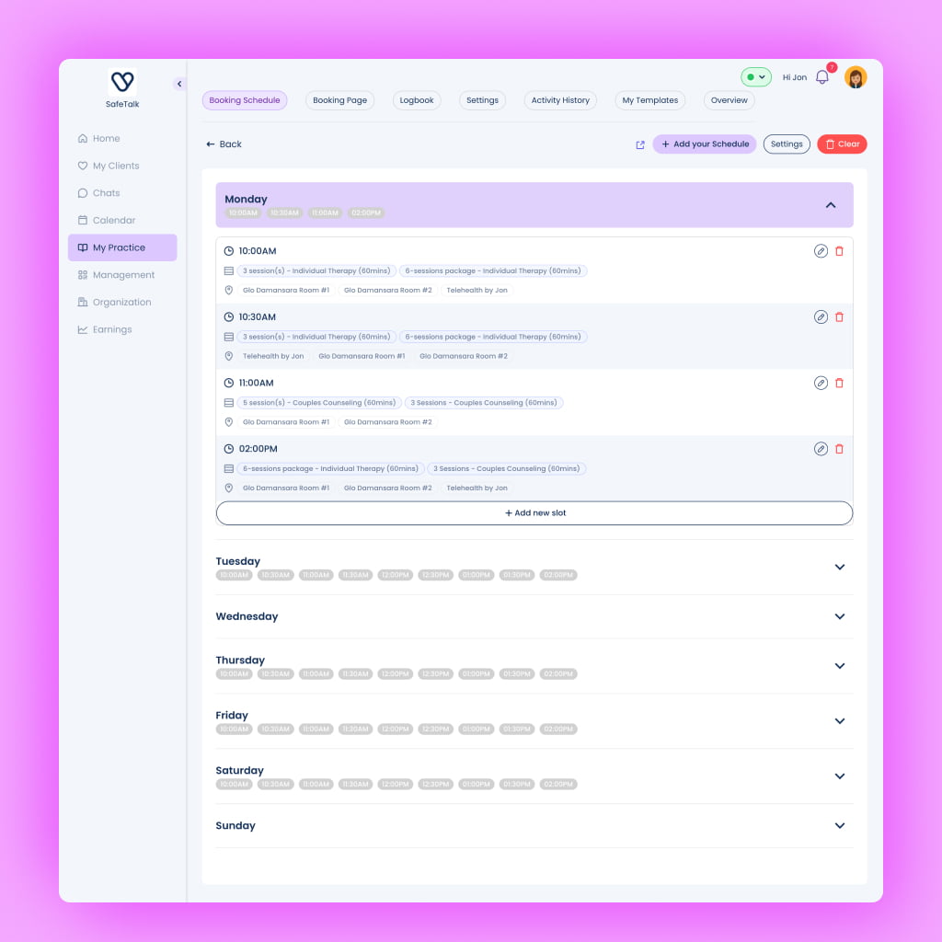The width and height of the screenshot is (942, 942).
Task: Expand the Wednesday schedule section
Action: tap(839, 616)
